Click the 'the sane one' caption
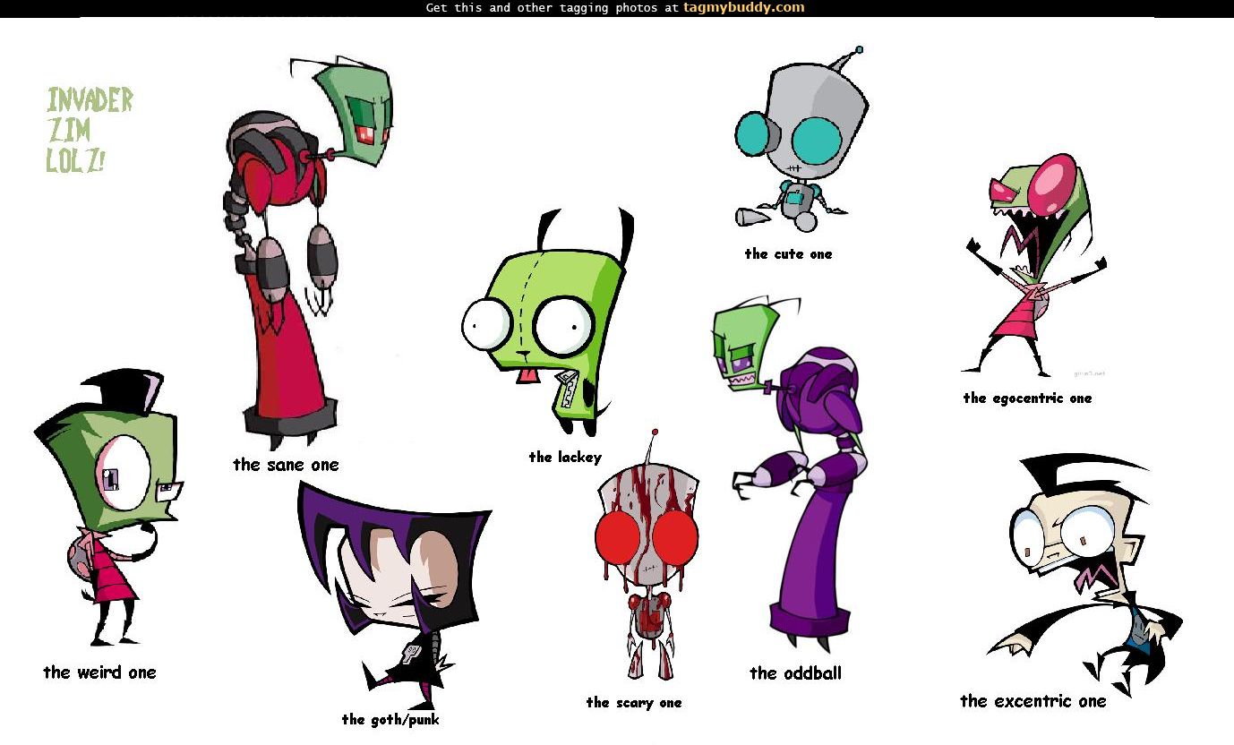The width and height of the screenshot is (1234, 745). [x=286, y=465]
